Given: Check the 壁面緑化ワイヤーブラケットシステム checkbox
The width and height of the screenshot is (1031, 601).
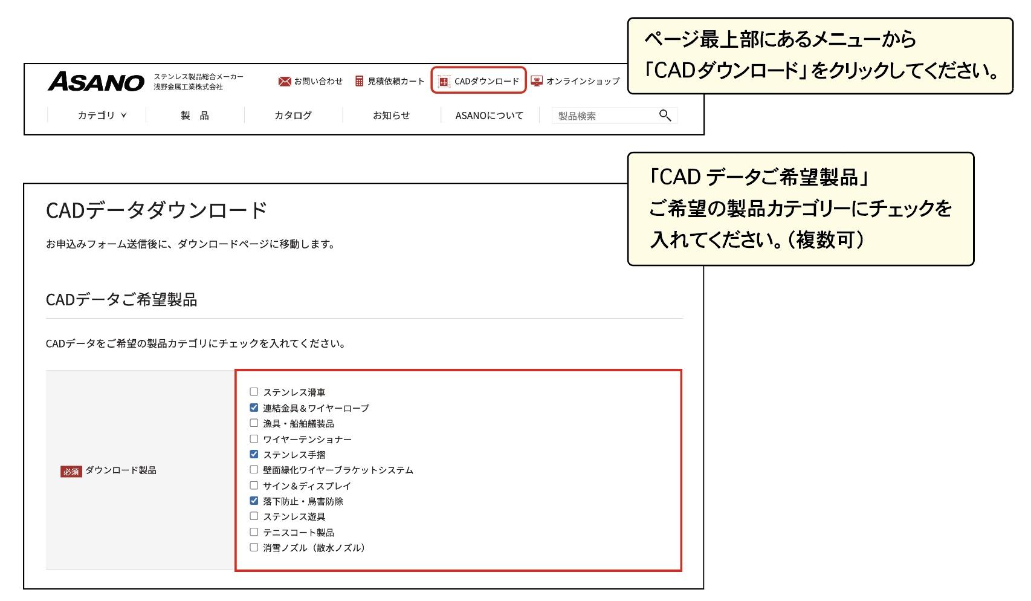Looking at the screenshot, I should (x=254, y=470).
